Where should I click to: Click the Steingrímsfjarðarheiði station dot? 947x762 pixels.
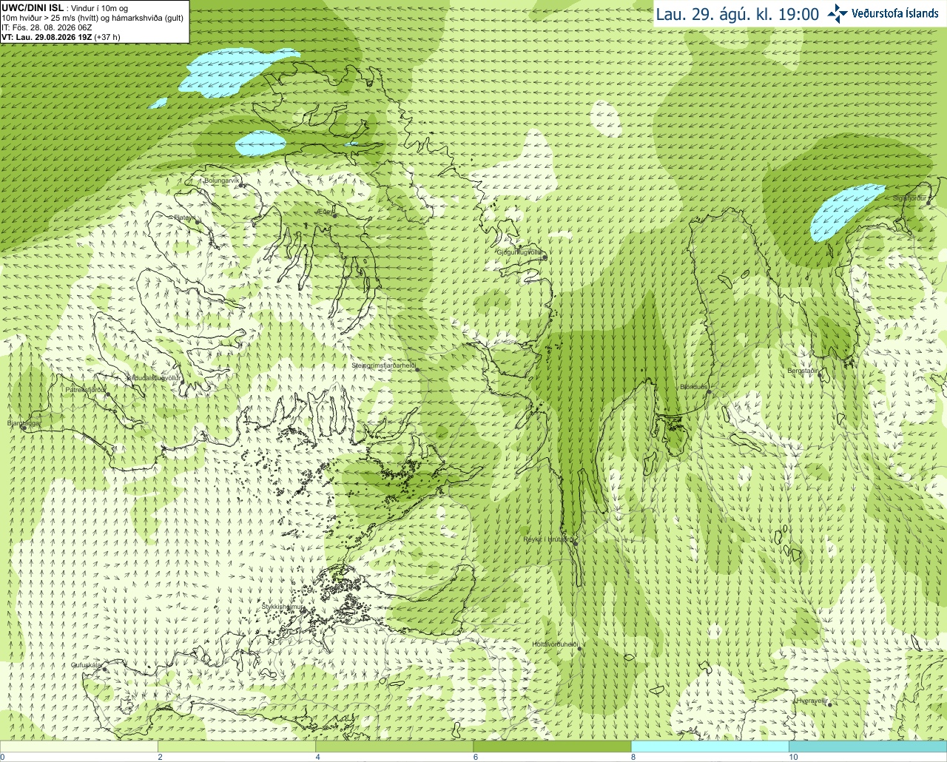tap(417, 368)
